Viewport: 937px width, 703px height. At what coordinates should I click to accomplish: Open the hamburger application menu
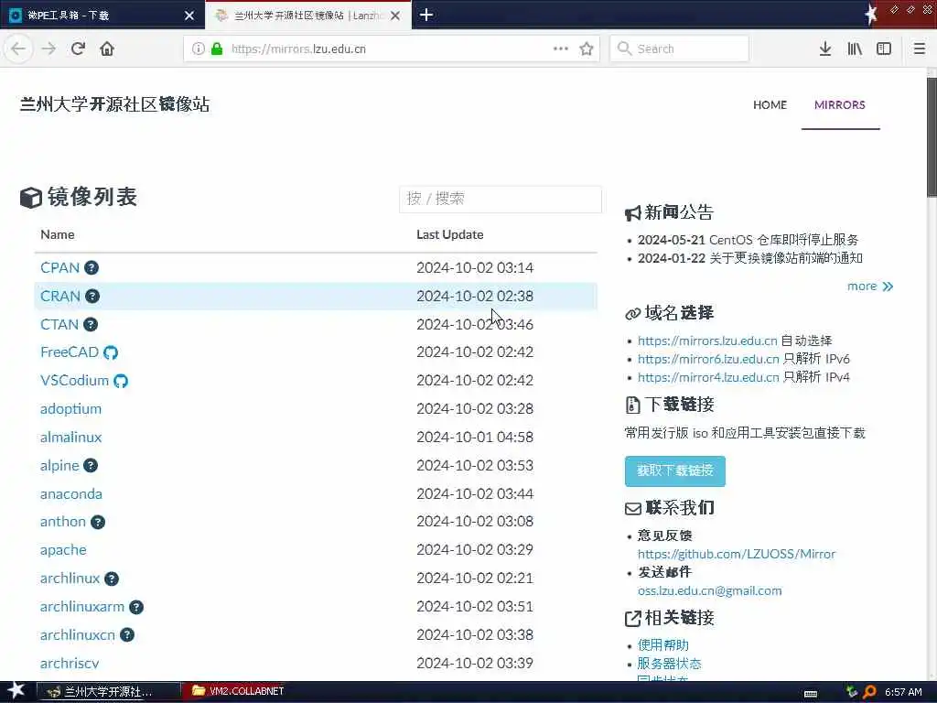(919, 49)
